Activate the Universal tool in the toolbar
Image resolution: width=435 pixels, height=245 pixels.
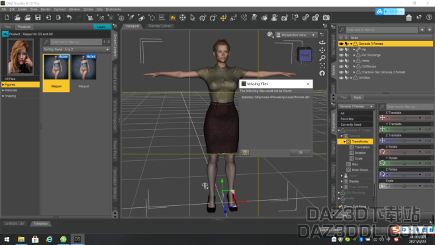(x=203, y=18)
